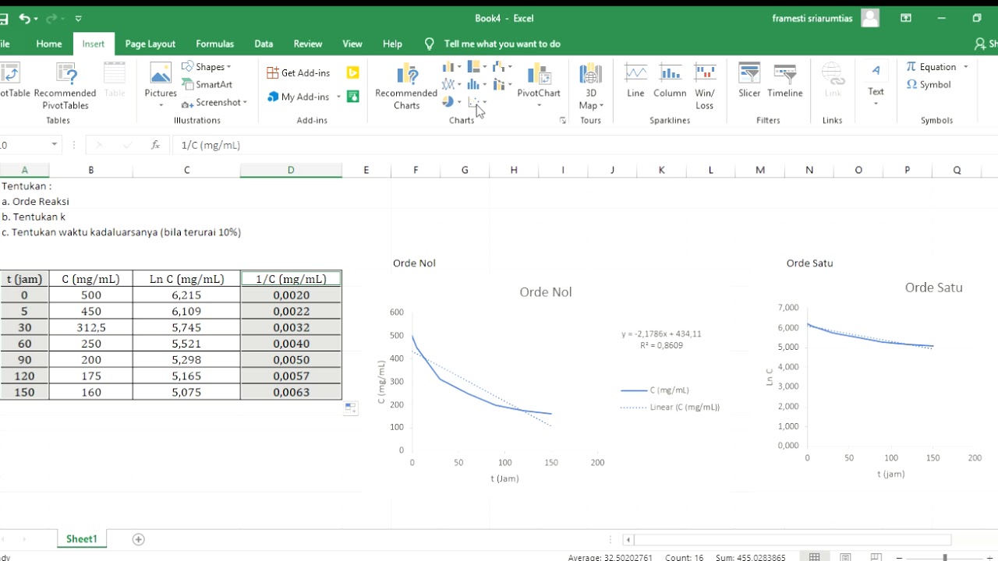The height and width of the screenshot is (561, 998).
Task: Switch to Page Layout view in status bar
Action: (x=845, y=557)
